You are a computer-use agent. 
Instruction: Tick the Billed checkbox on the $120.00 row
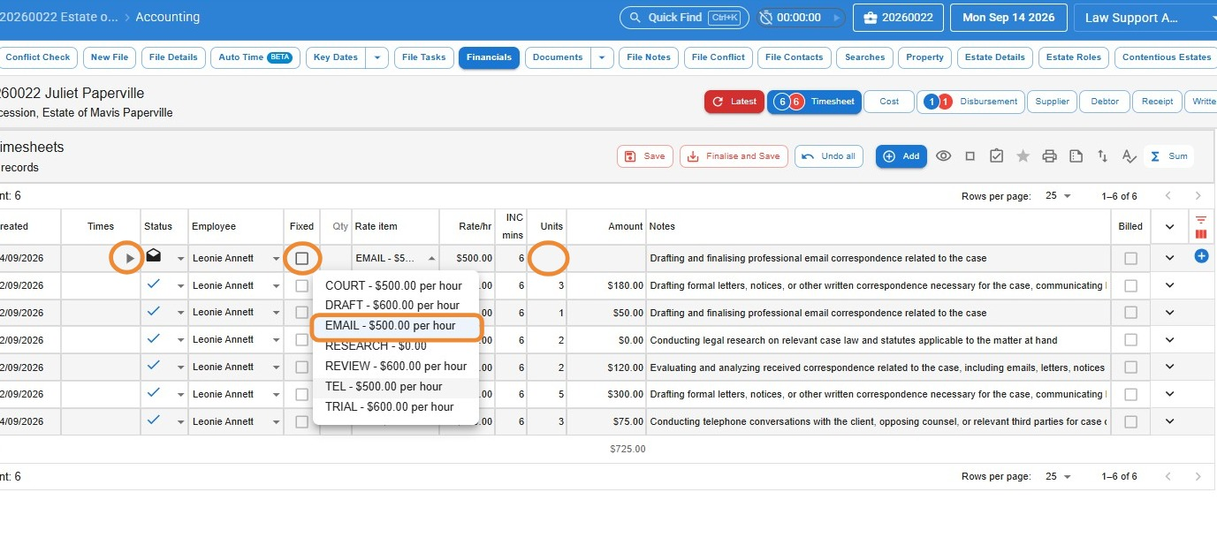tap(1130, 367)
